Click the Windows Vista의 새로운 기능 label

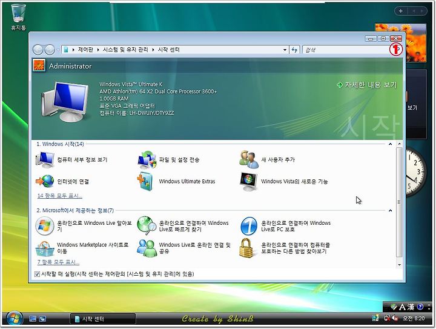pos(294,181)
